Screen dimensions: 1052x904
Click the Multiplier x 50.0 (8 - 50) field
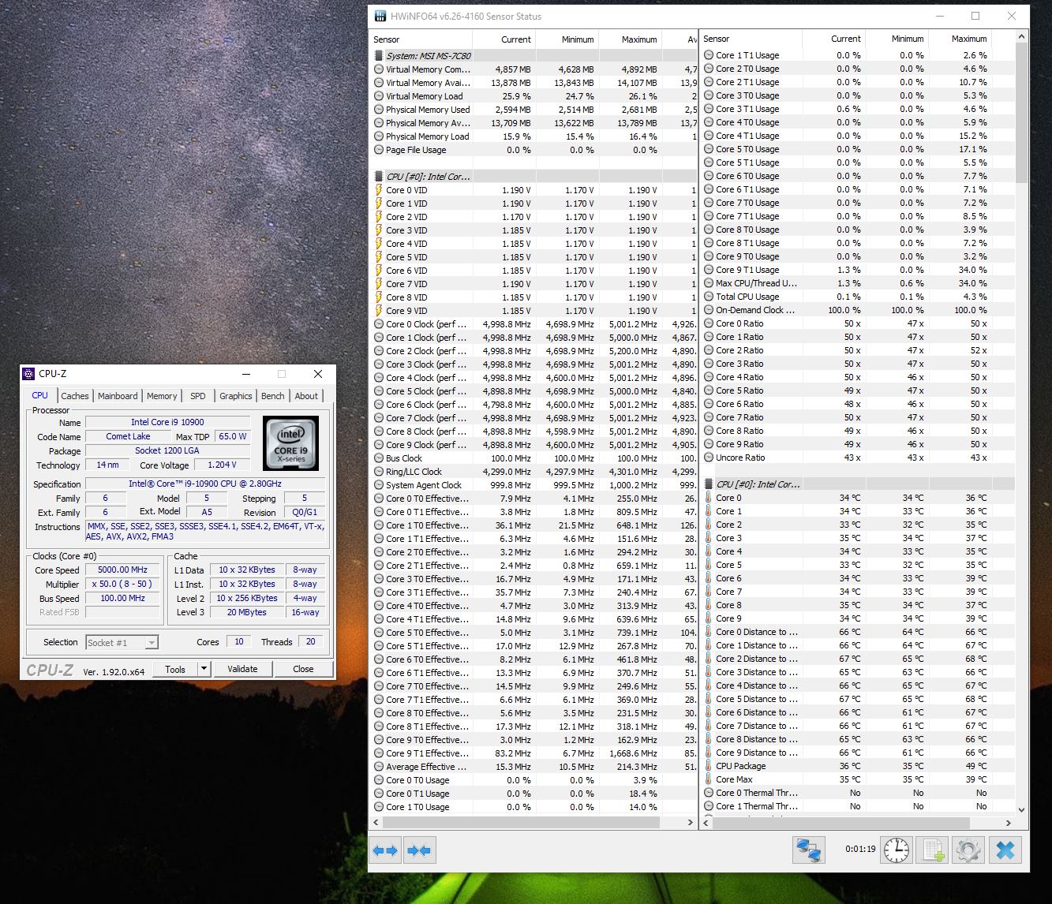coord(122,585)
